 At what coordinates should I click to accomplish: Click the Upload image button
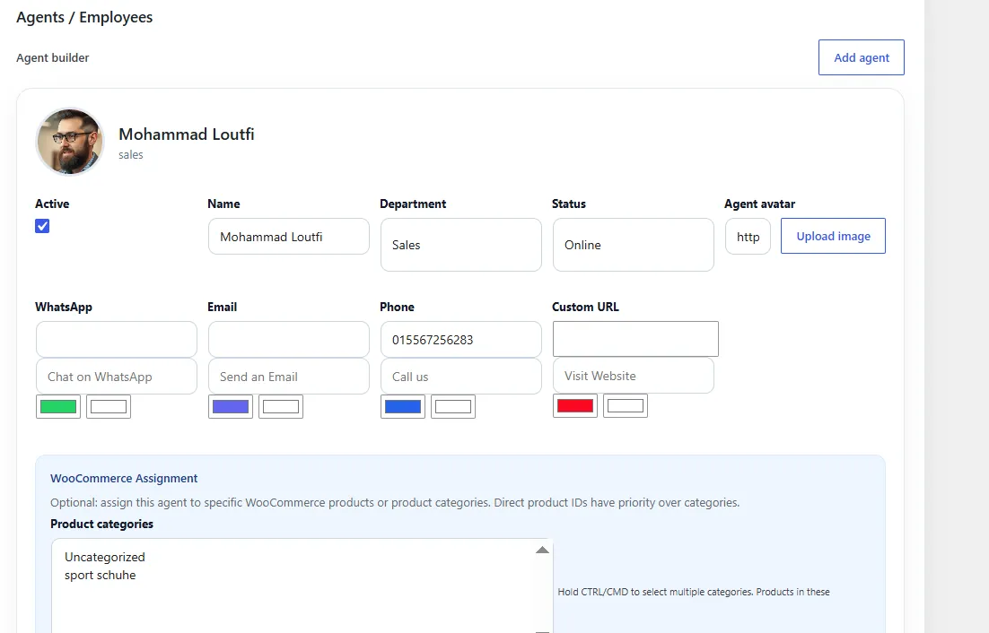[833, 236]
